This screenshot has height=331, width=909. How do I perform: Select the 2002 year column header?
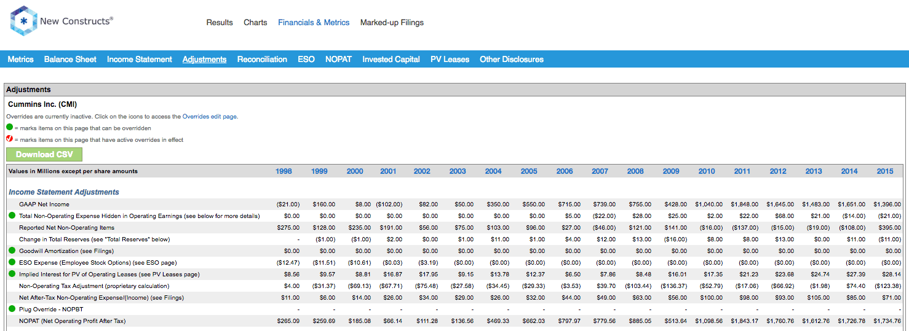422,171
